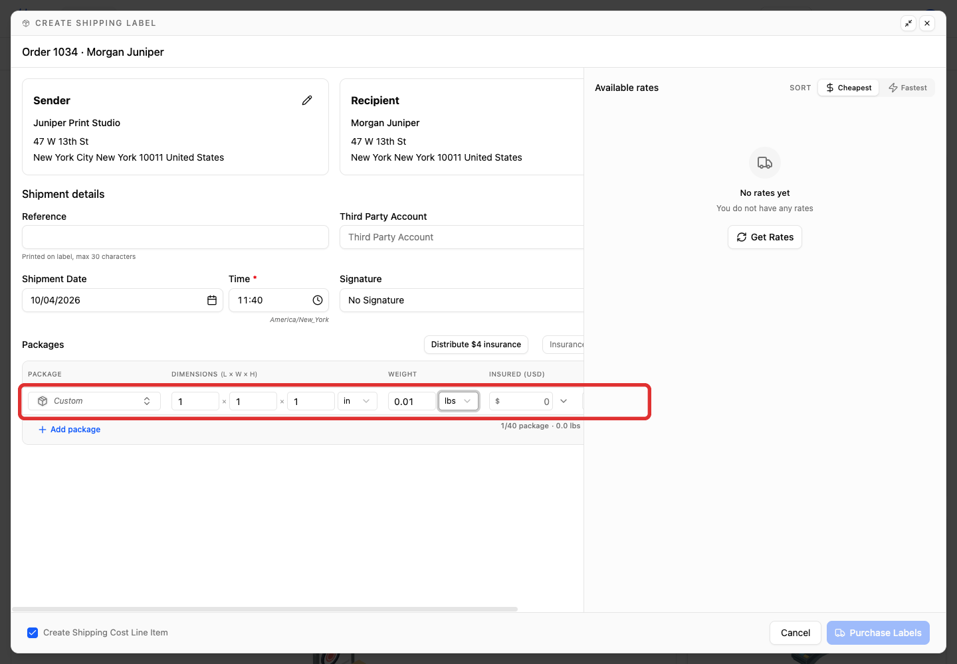This screenshot has width=957, height=664.
Task: Open the Custom package type dropdown
Action: click(x=94, y=401)
